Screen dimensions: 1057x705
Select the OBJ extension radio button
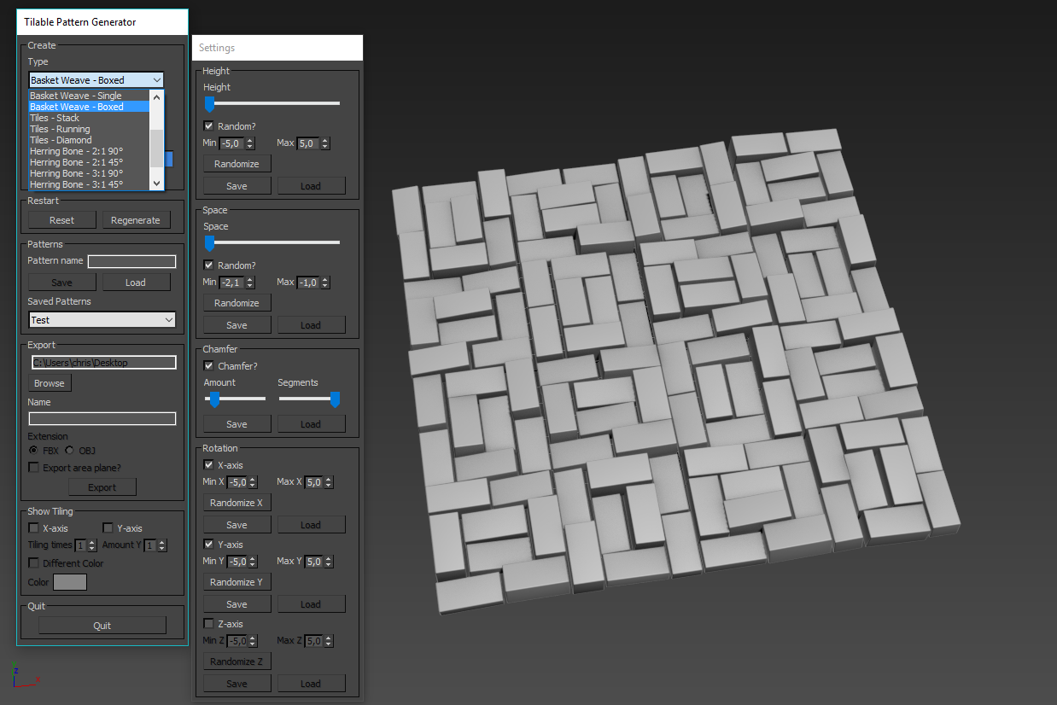70,451
